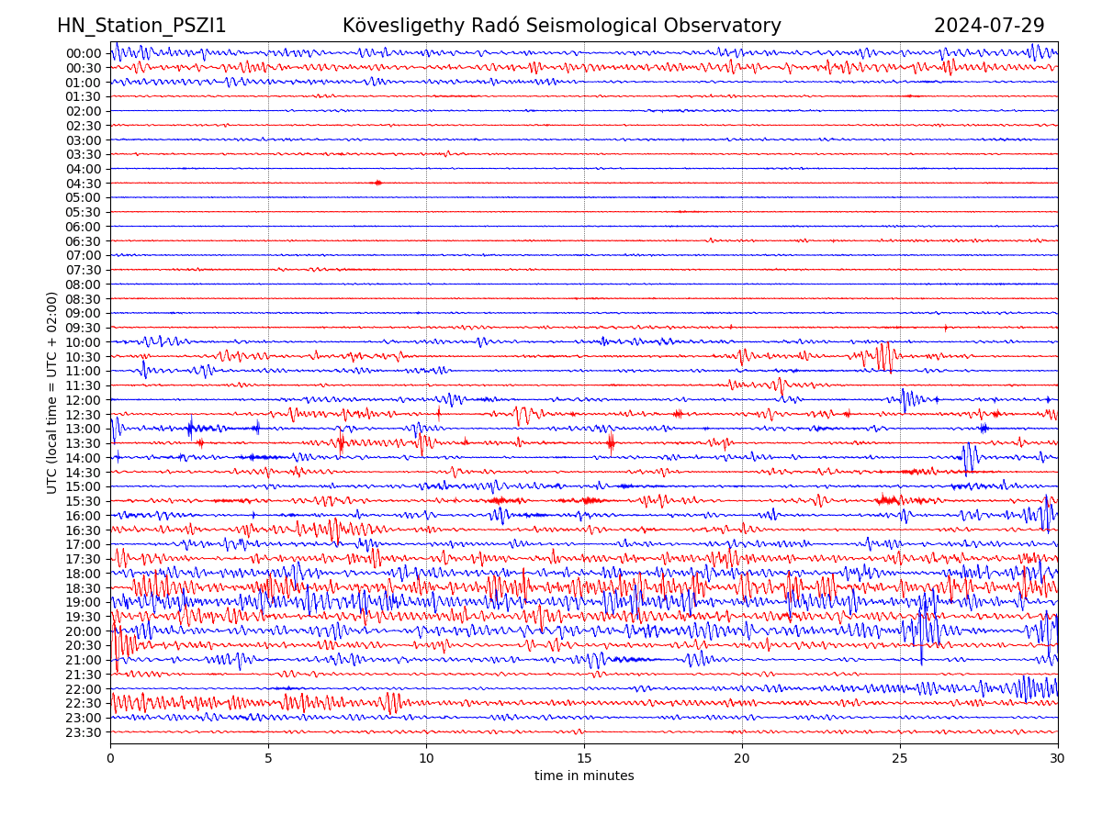Image resolution: width=1102 pixels, height=826 pixels.
Task: Click the 12:00 time label on y-axis
Action: [84, 400]
